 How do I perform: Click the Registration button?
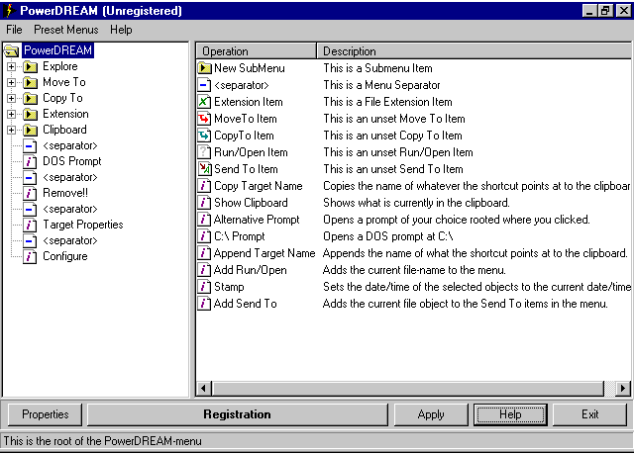[x=237, y=414]
